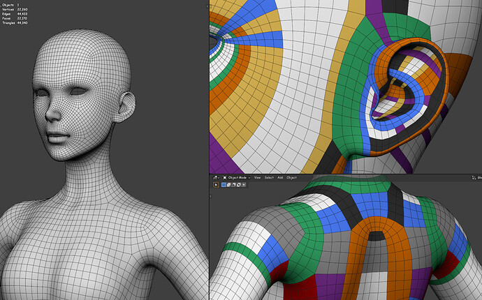
Task: Expand the toolbar arrow in lower viewport
Action: (210, 196)
